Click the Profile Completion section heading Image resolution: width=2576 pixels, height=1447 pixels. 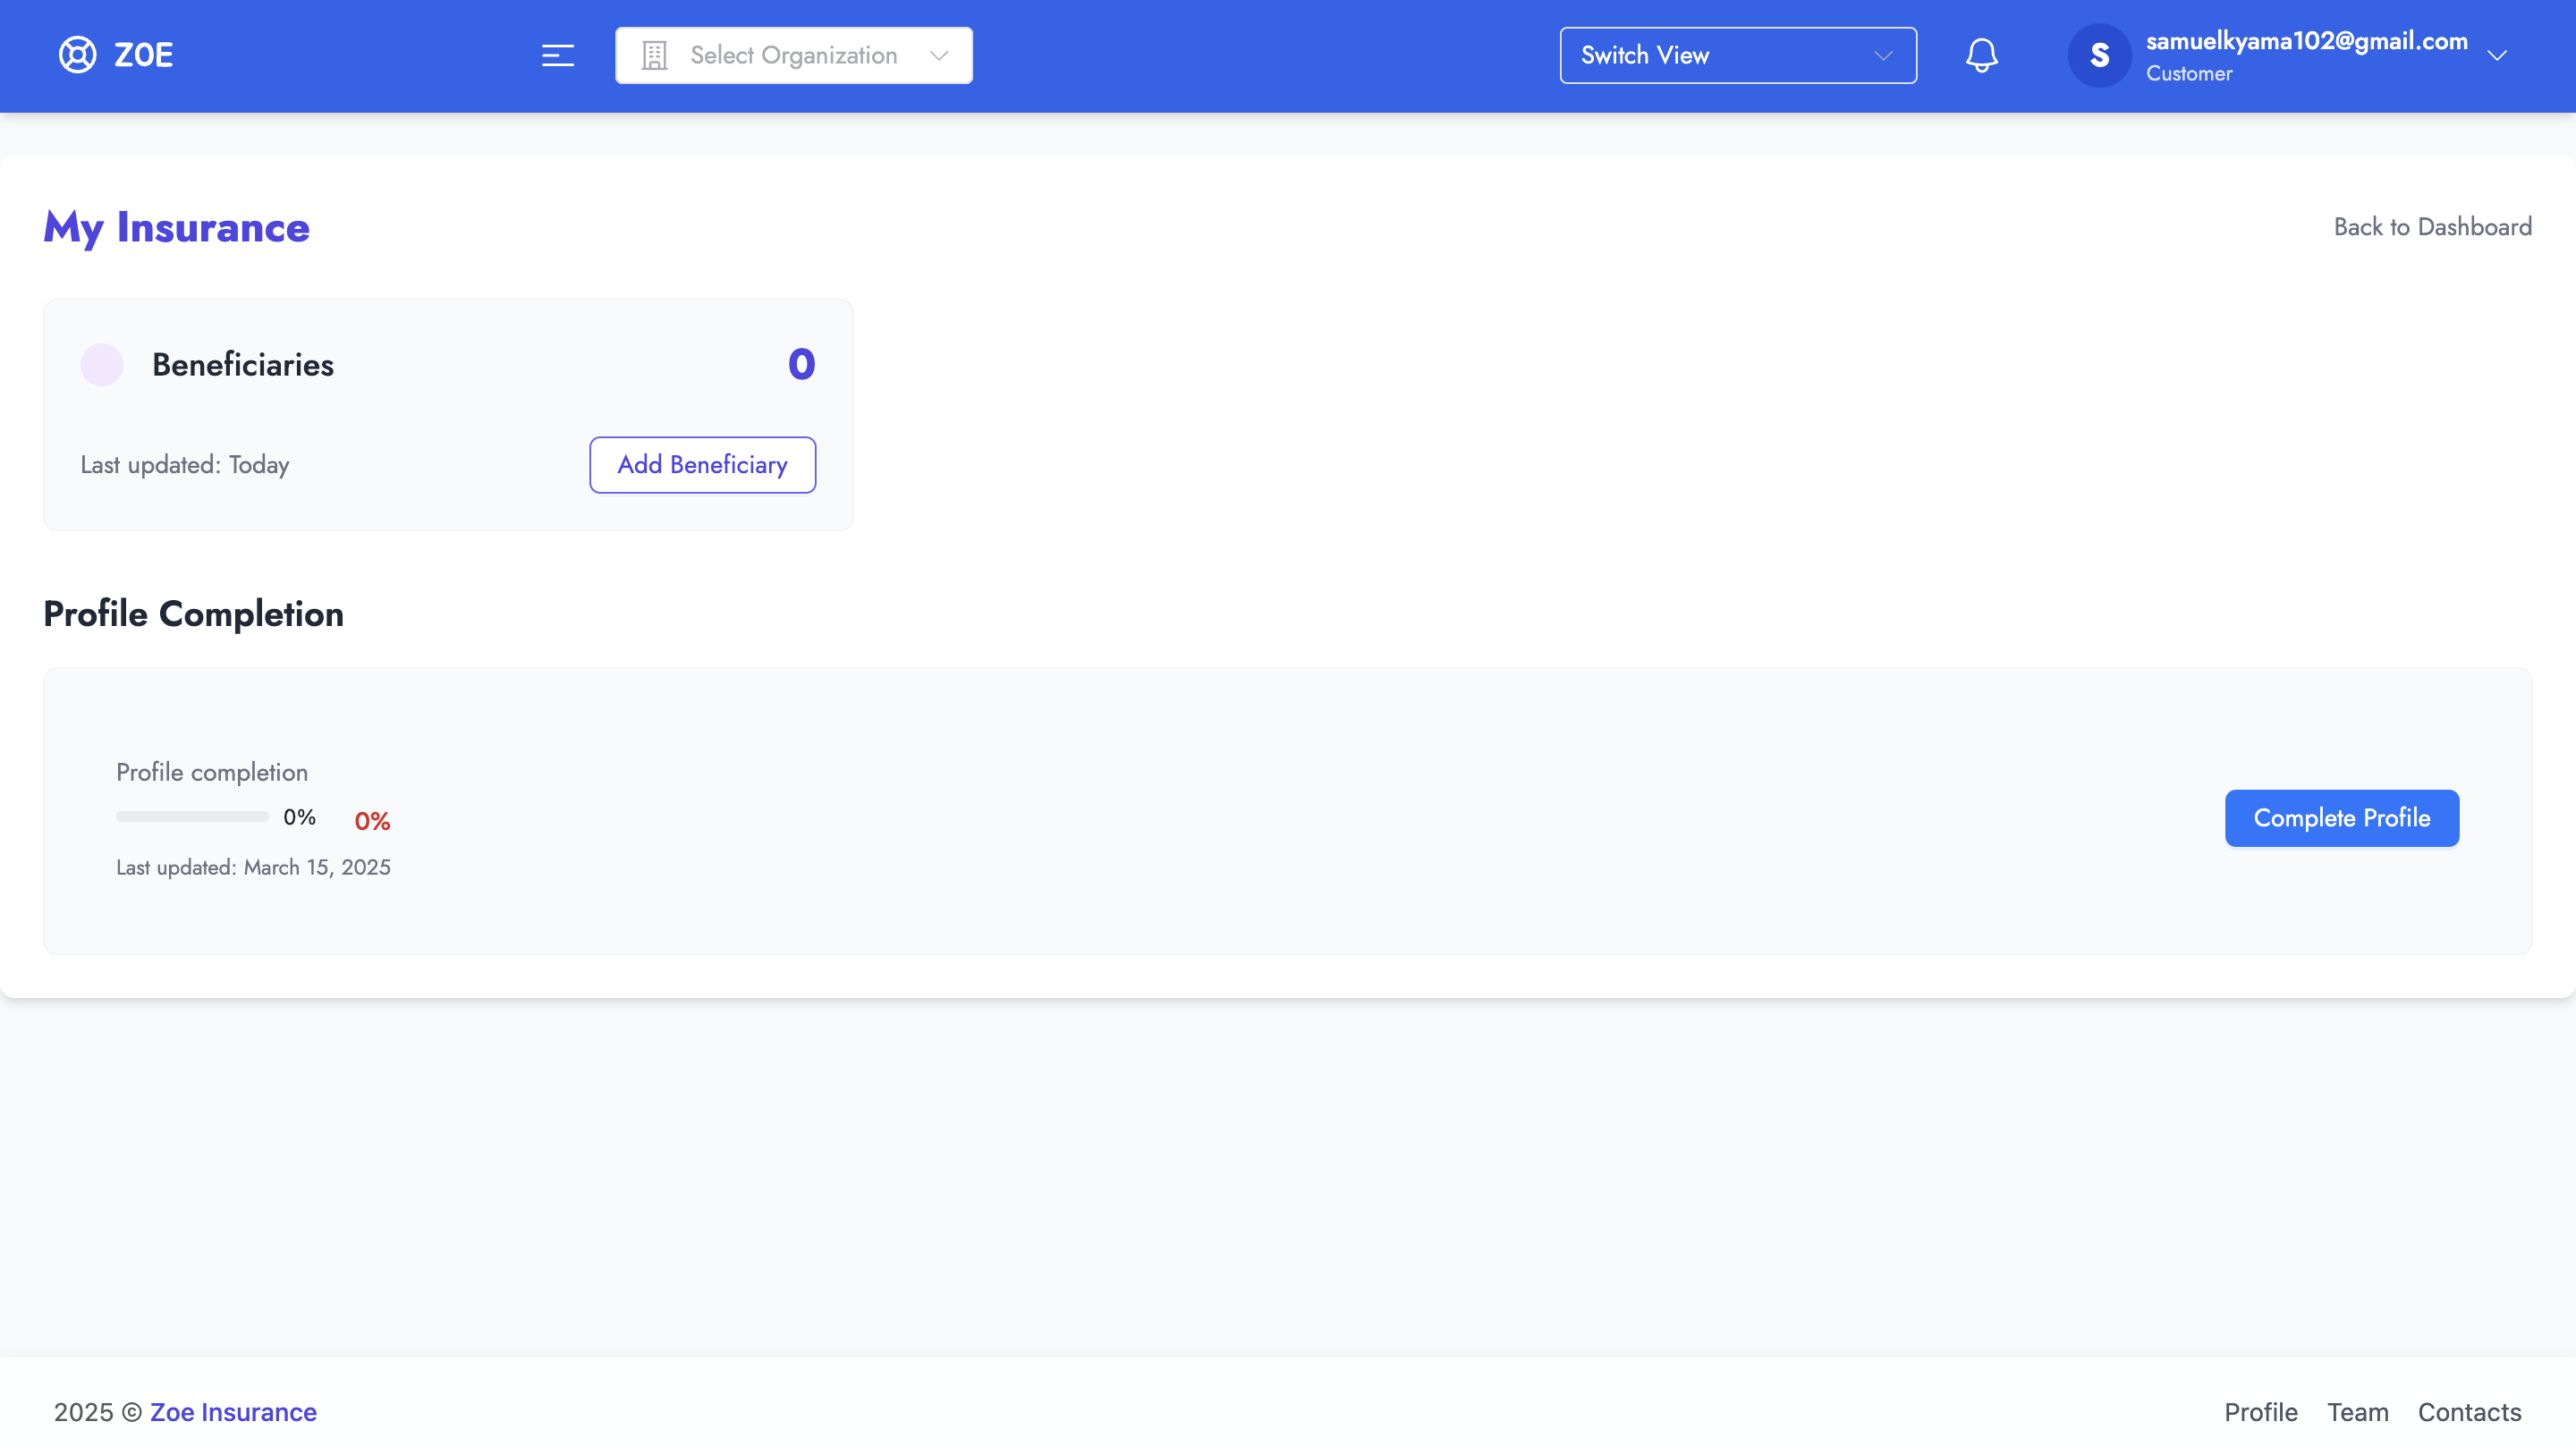click(194, 614)
